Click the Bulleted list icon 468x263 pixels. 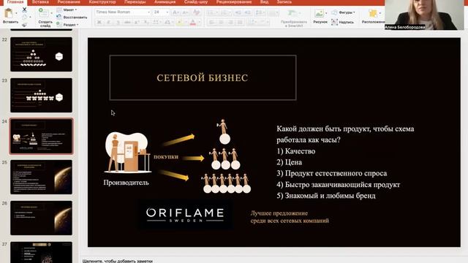(x=210, y=12)
